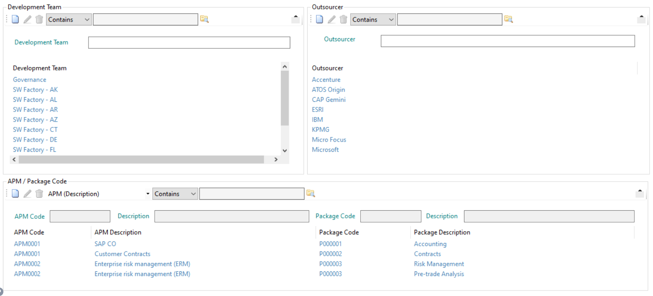653x296 pixels.
Task: Select the Edit pencil icon in Outsourcer toolbar
Action: click(x=331, y=19)
